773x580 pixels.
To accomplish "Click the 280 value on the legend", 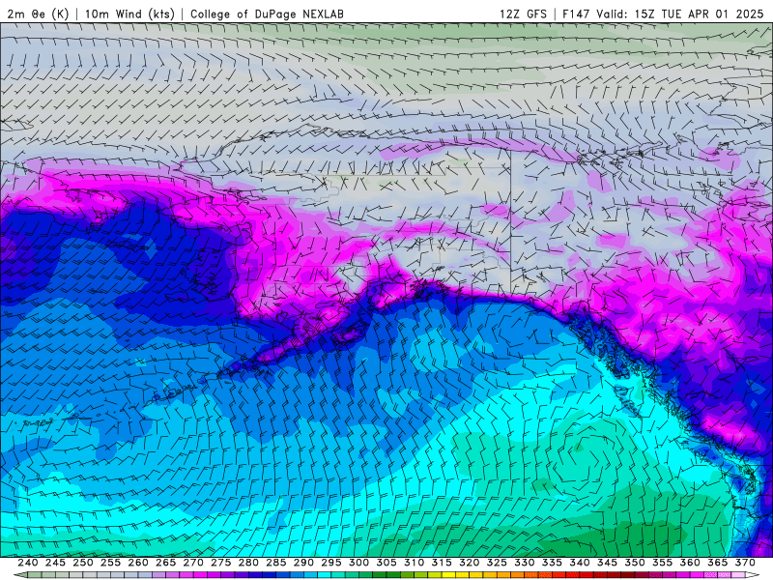I will pos(248,563).
